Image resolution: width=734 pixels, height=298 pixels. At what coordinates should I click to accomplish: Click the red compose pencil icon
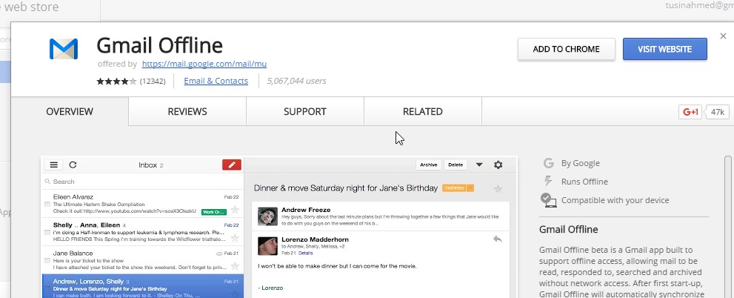[232, 165]
